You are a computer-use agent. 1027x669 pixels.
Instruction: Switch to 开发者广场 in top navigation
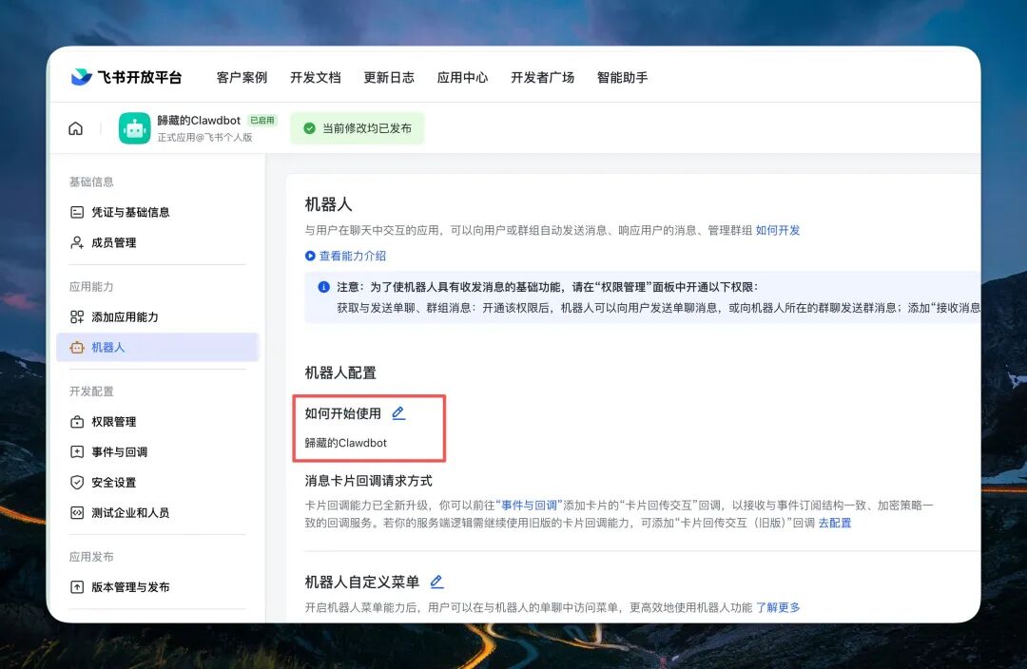click(x=543, y=78)
